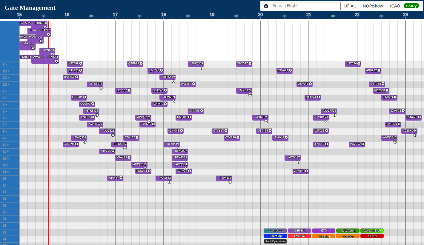Click the arrow icon on flight CXA892
This screenshot has height=245, width=424.
click(x=403, y=111)
